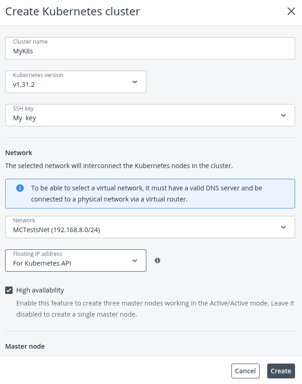Viewport: 302px width, 384px height.
Task: Open the SSH key dropdown showing My key
Action: pyautogui.click(x=150, y=115)
